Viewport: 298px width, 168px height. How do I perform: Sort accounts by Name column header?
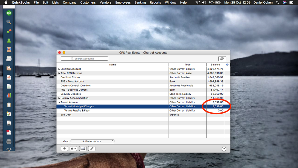(112, 65)
